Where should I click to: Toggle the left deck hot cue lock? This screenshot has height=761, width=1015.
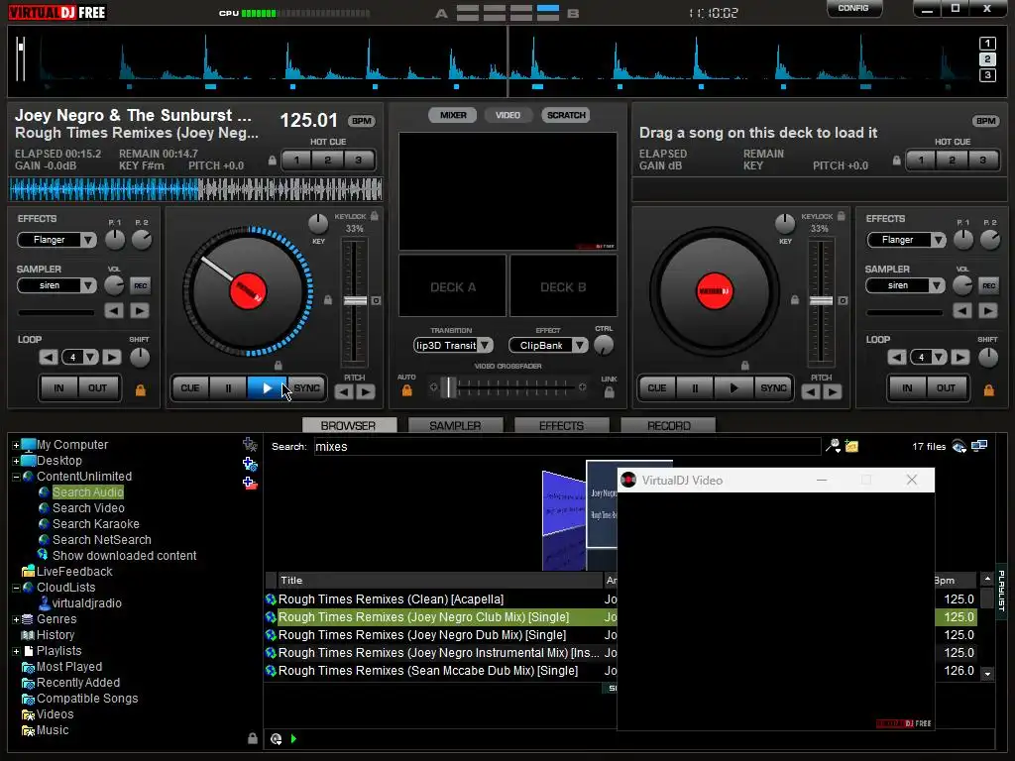click(x=272, y=160)
